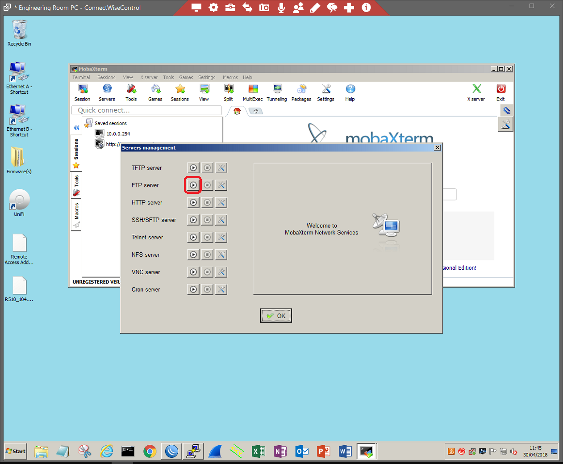The image size is (563, 464).
Task: Open MultiExec mode in toolbar
Action: click(253, 93)
